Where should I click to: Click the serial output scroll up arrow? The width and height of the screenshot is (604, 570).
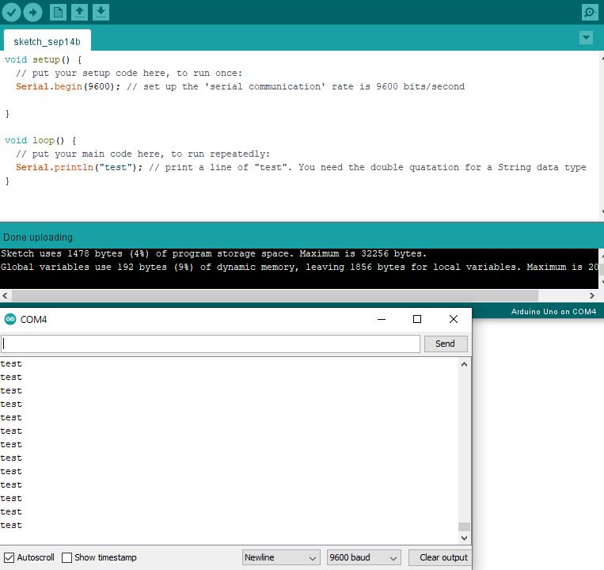tap(464, 364)
